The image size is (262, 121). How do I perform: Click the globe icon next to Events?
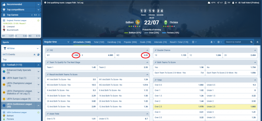(x=38, y=54)
